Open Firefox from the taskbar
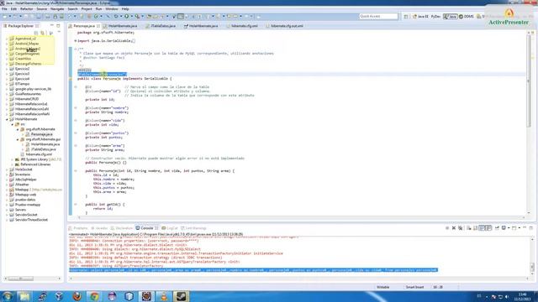Image resolution: width=538 pixels, height=302 pixels. click(77, 296)
